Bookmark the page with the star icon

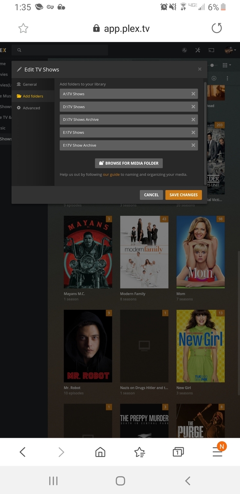click(23, 28)
